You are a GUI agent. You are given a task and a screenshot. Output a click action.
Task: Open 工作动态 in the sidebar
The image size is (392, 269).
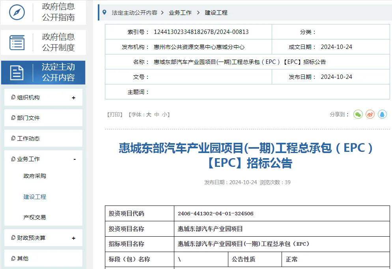tap(28, 138)
